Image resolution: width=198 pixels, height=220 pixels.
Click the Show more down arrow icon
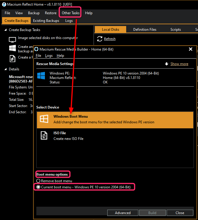[x=167, y=64]
